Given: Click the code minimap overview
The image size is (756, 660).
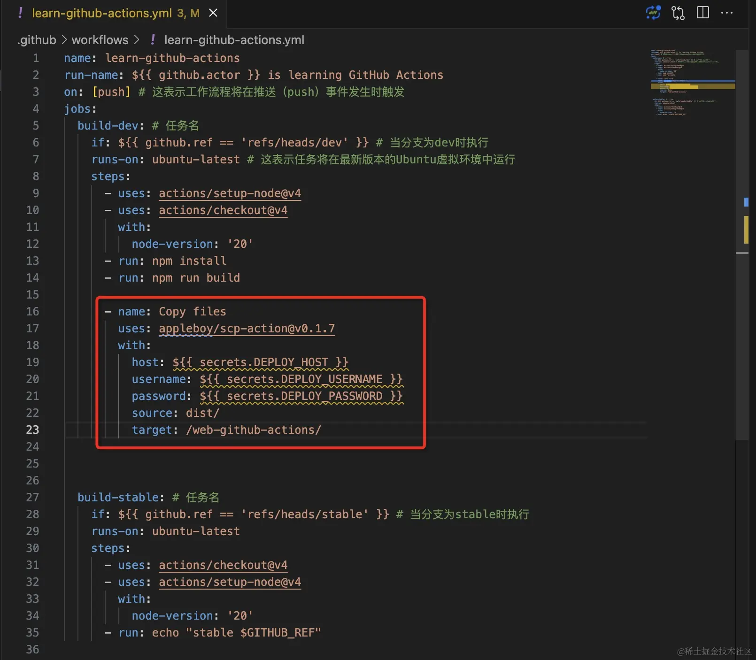Looking at the screenshot, I should (x=693, y=82).
